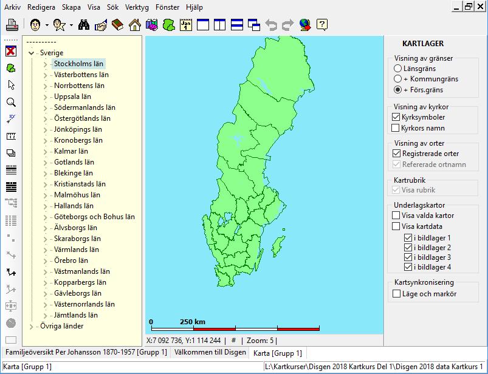Screen dimensions: 488x374
Task: Click the house icon in toolbar
Action: tap(135, 24)
